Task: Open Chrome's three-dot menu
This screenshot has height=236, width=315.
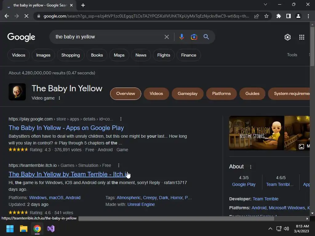Action: pos(308,16)
